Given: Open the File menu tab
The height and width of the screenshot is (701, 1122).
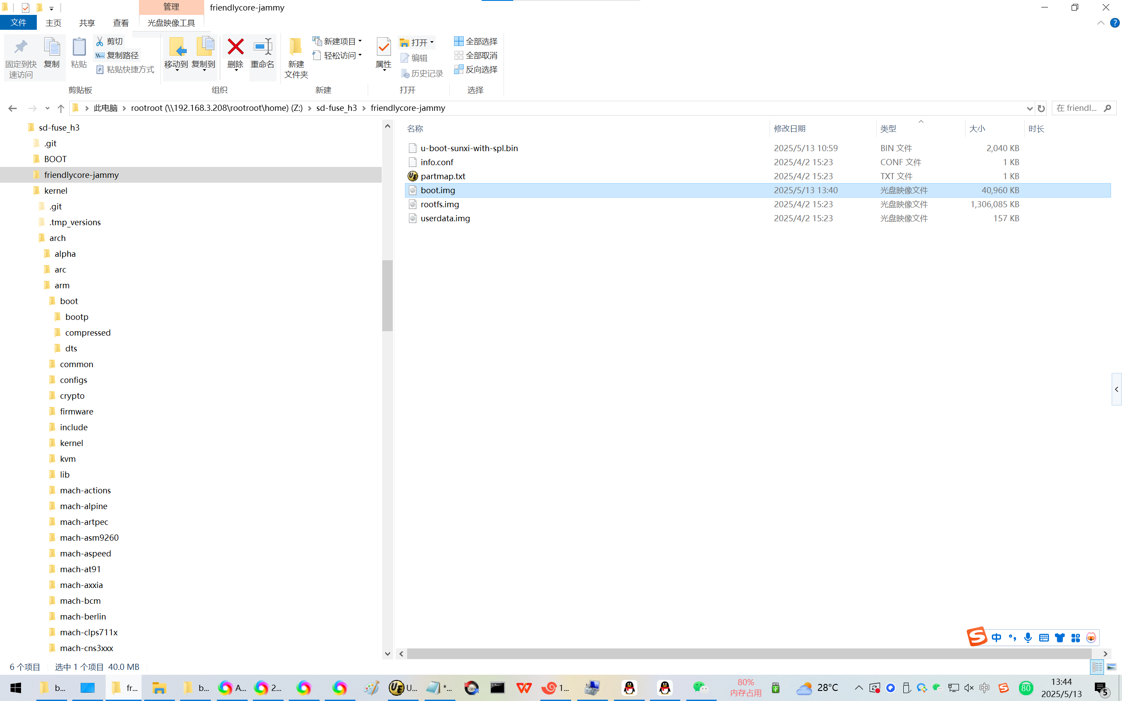Looking at the screenshot, I should click(x=18, y=23).
